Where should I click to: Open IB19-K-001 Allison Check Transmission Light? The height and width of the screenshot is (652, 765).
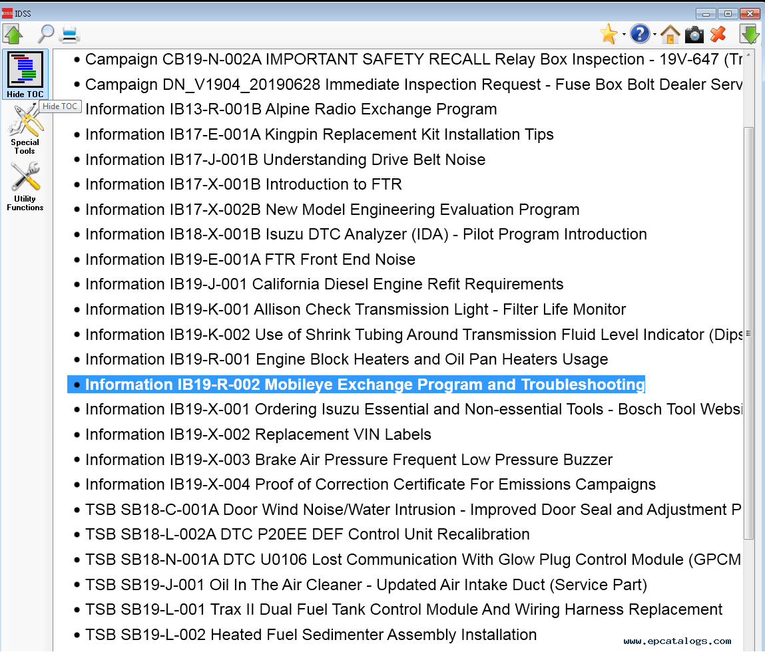tap(355, 309)
